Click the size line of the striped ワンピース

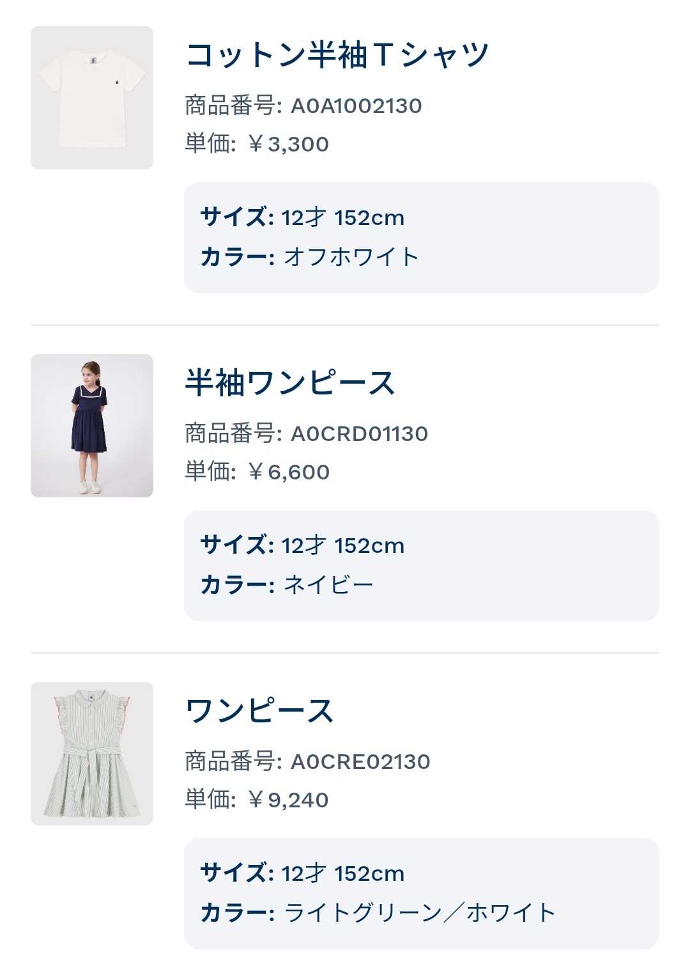point(303,874)
